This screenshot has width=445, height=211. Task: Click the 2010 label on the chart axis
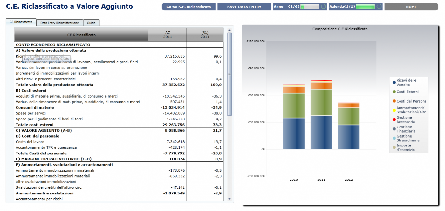click(x=294, y=180)
